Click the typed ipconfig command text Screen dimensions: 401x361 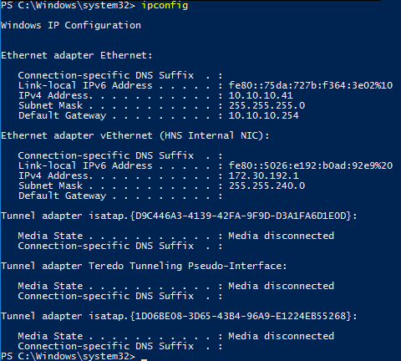click(165, 6)
